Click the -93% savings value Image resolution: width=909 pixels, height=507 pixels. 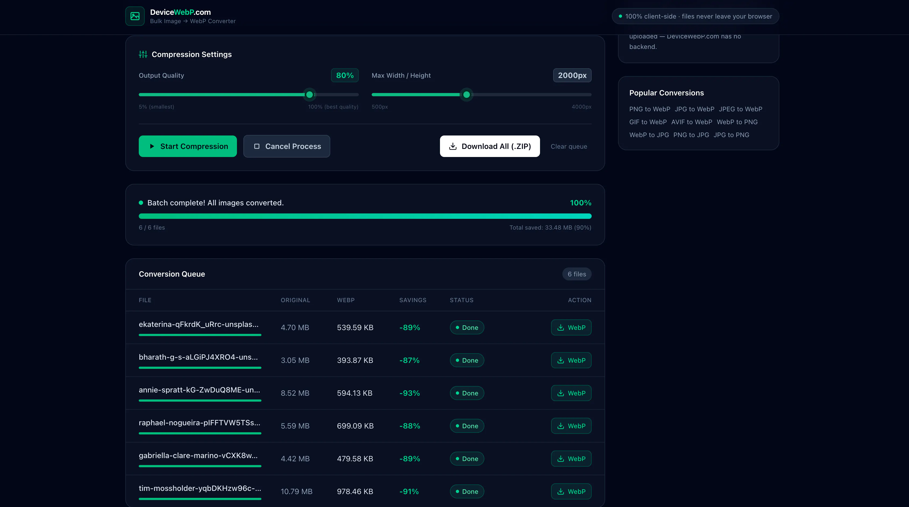pos(409,393)
